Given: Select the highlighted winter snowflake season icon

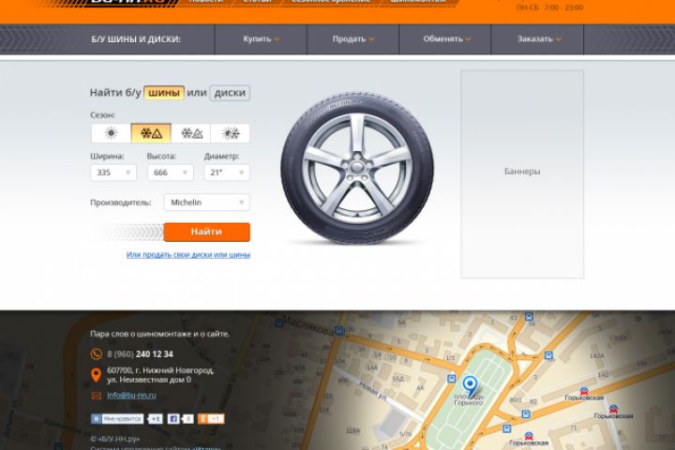Looking at the screenshot, I should 151,133.
